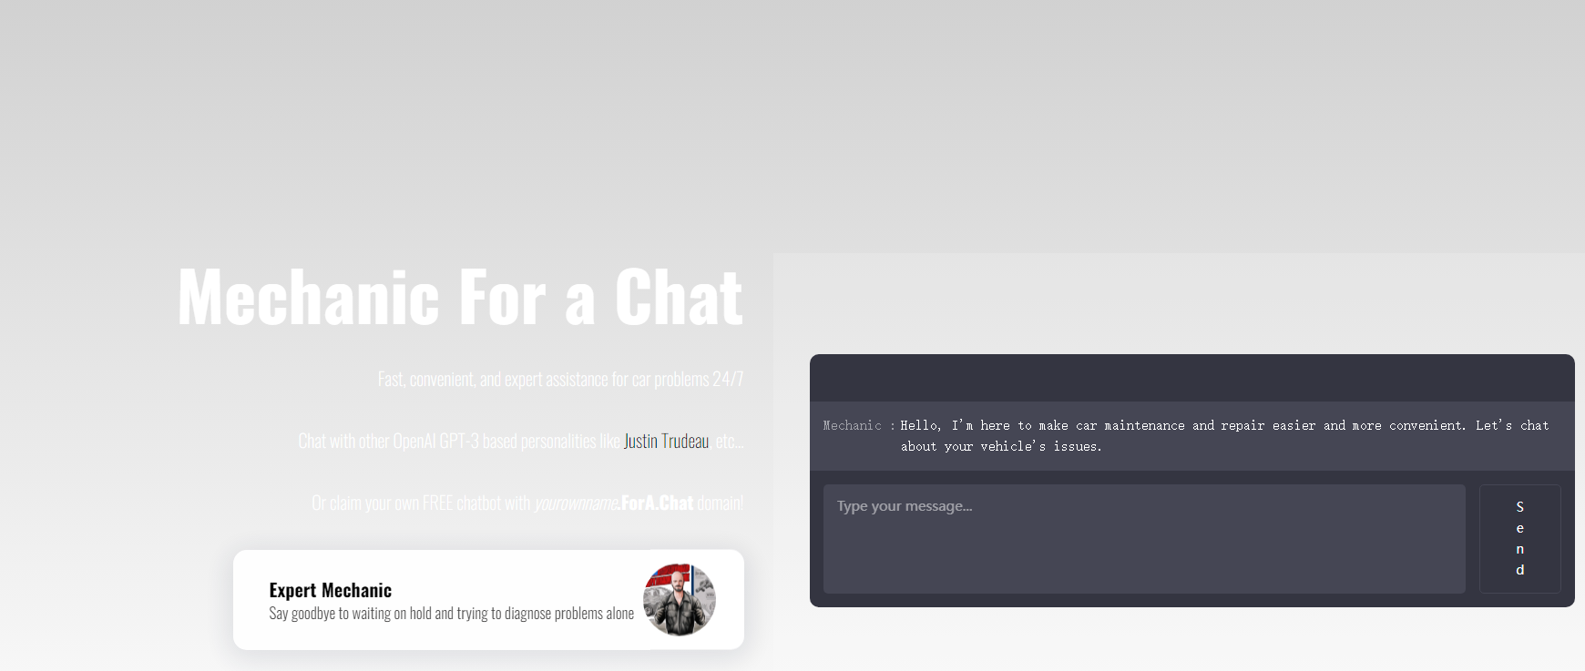Click the italic 'yourownname' text
1585x671 pixels.
pyautogui.click(x=575, y=503)
